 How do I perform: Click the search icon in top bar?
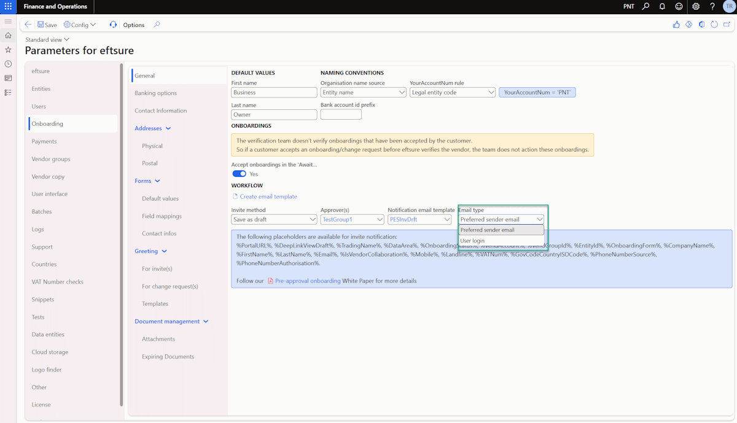645,6
